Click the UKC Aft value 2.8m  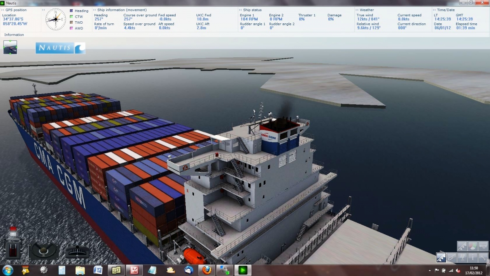[201, 28]
